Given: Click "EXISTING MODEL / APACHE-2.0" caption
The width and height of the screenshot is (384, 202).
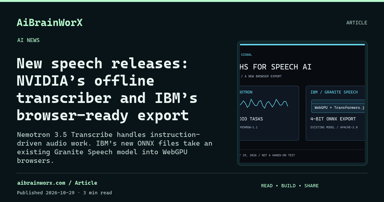Looking at the screenshot, I should tap(334, 127).
